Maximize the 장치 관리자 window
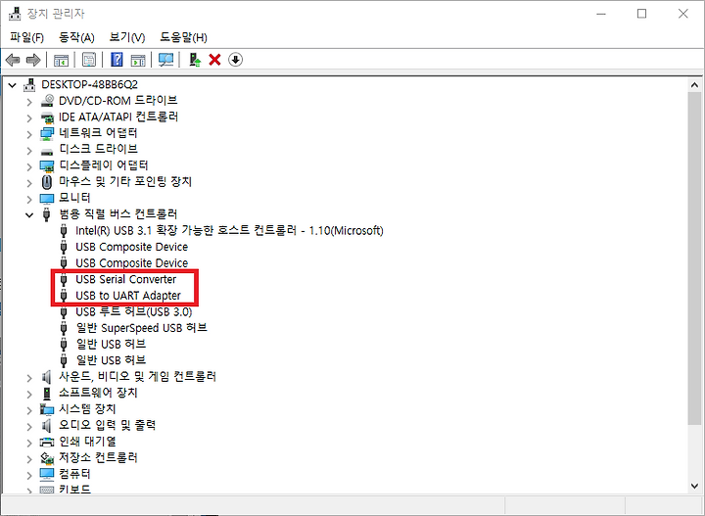Image resolution: width=705 pixels, height=516 pixels. click(x=642, y=14)
